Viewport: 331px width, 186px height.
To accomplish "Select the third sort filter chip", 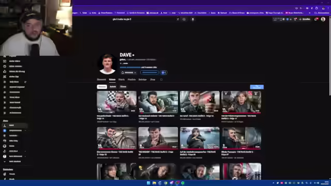I will coord(123,87).
